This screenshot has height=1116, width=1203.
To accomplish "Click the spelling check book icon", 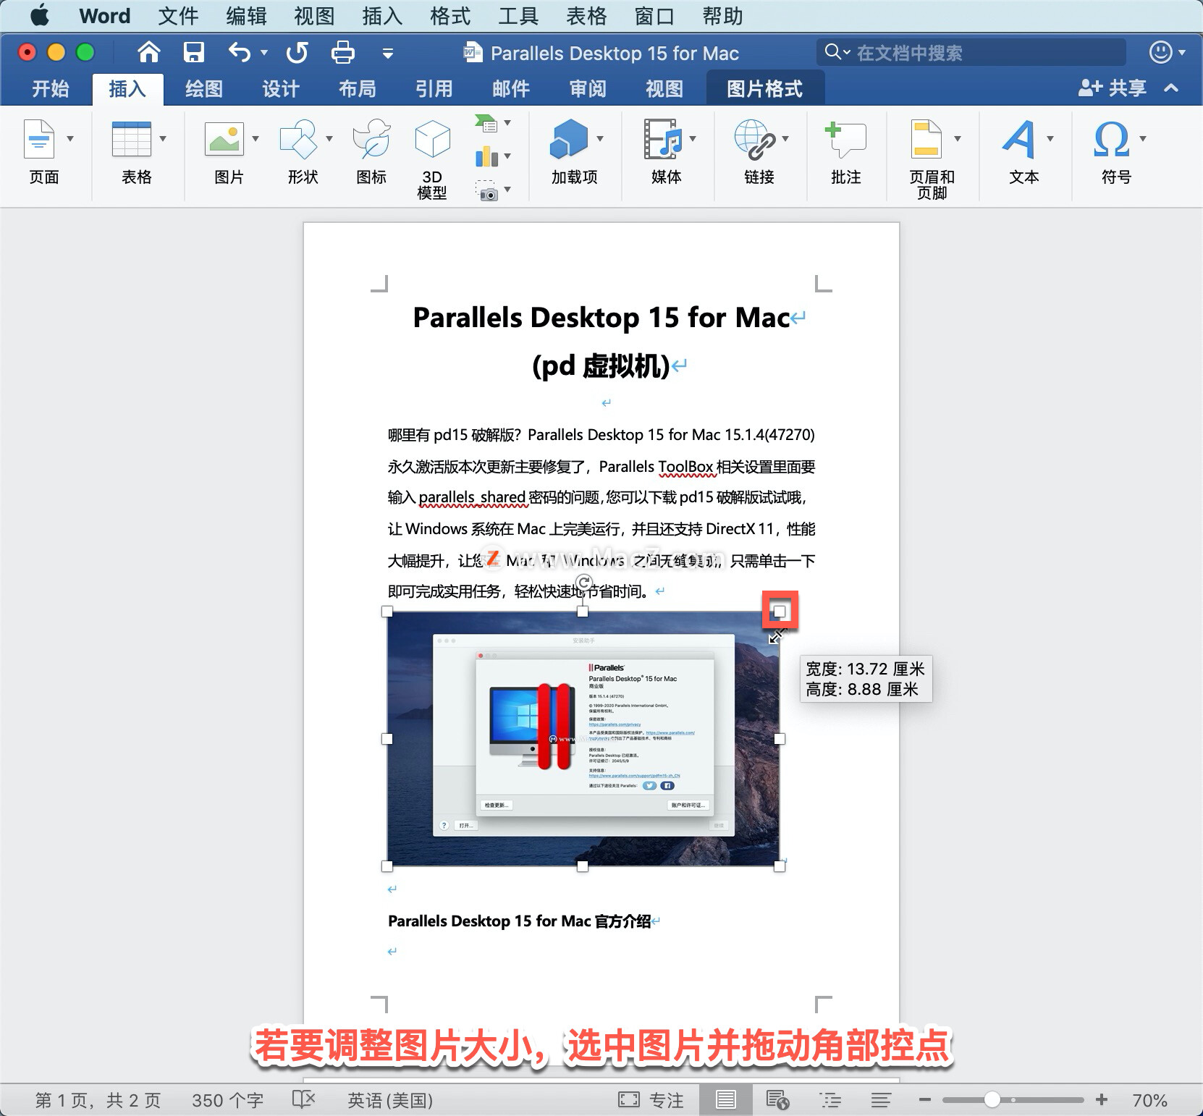I will tap(303, 1100).
